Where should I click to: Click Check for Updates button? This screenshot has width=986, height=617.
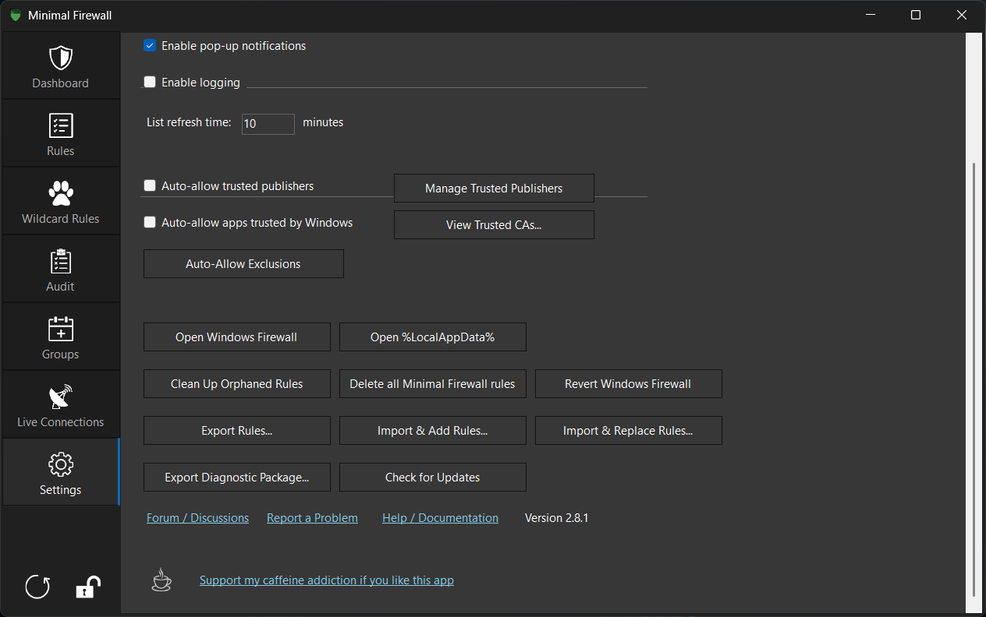click(x=433, y=478)
